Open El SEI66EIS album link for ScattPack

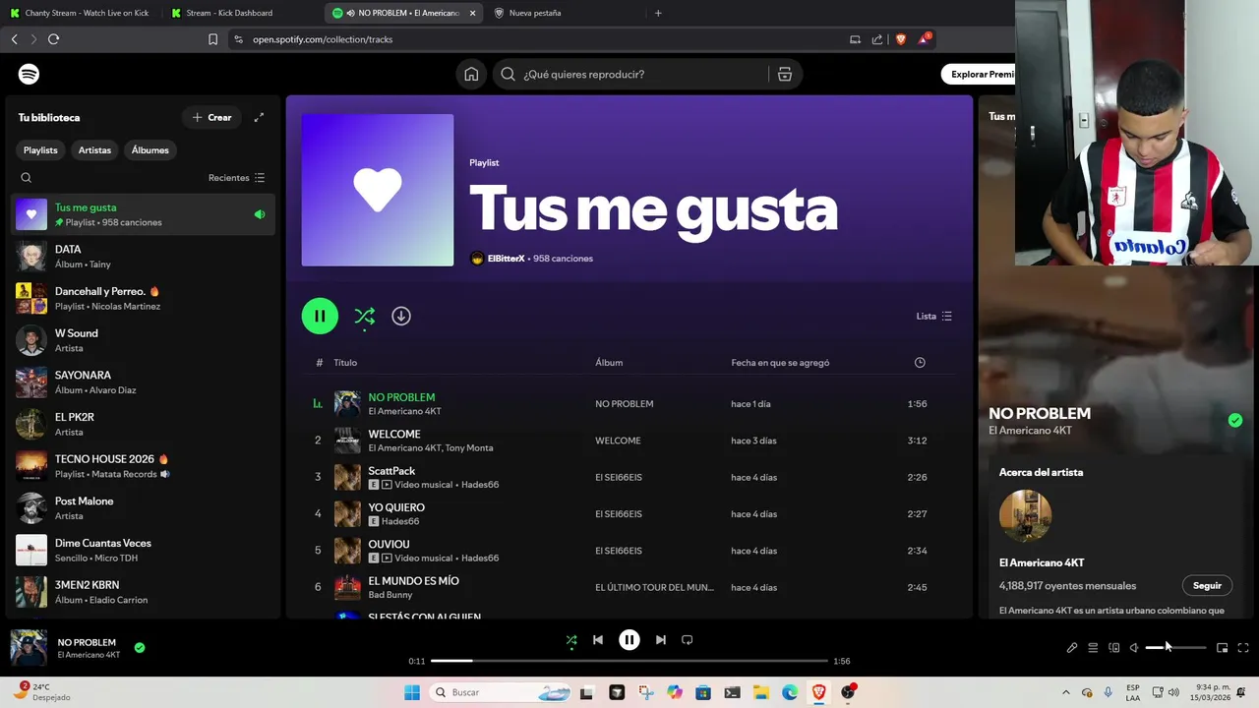pyautogui.click(x=619, y=477)
